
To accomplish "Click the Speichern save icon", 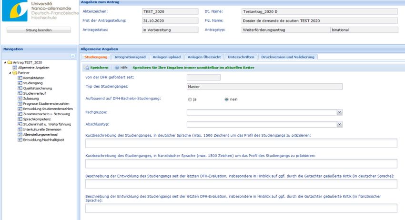I will pyautogui.click(x=87, y=68).
